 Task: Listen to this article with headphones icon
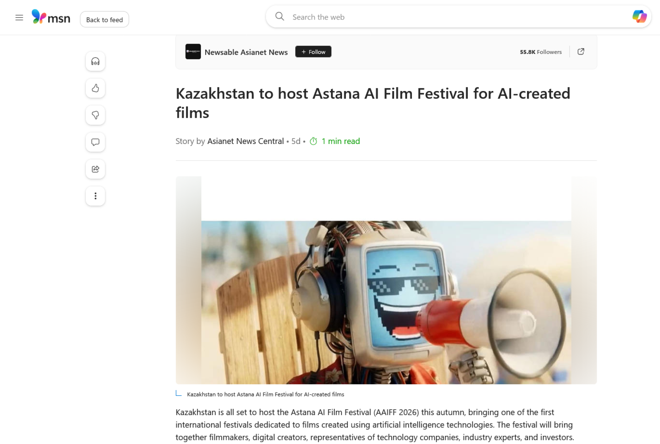(95, 62)
